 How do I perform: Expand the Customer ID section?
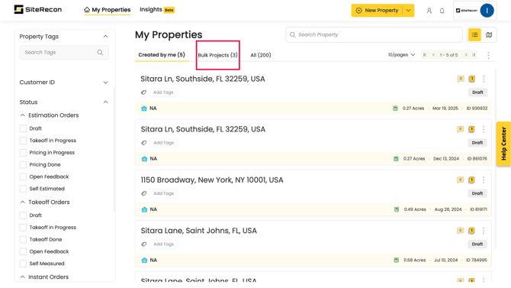click(105, 83)
